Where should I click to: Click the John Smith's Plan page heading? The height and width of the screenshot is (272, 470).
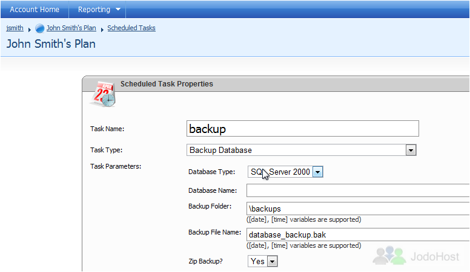(x=51, y=44)
